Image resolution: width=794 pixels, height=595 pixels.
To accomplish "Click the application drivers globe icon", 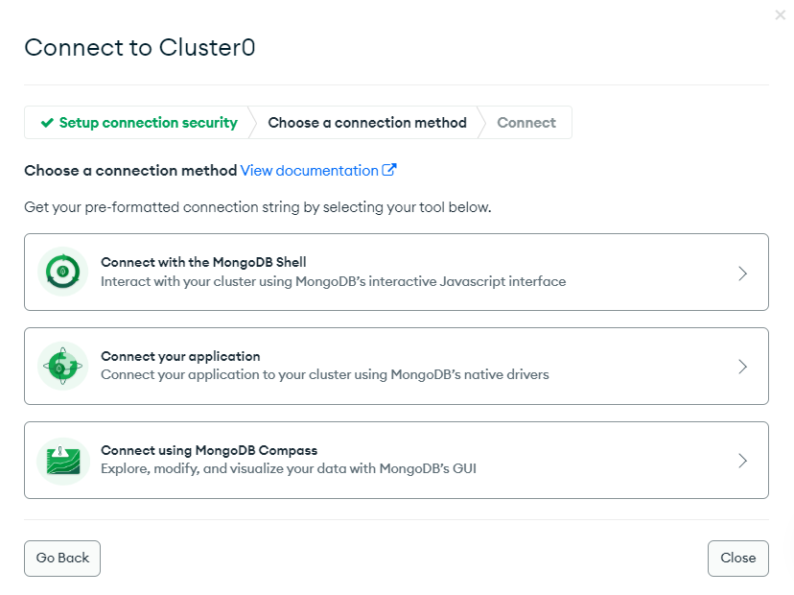I will [62, 367].
